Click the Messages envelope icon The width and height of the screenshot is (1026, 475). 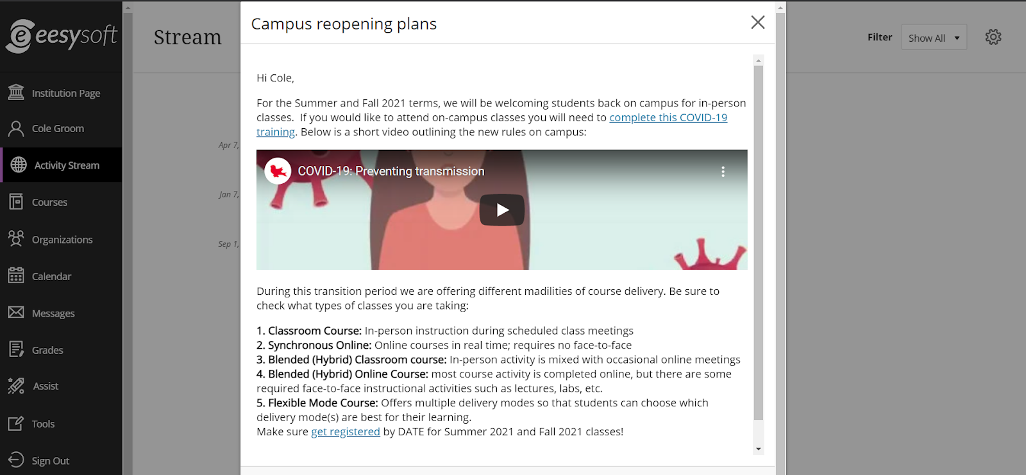click(x=16, y=312)
